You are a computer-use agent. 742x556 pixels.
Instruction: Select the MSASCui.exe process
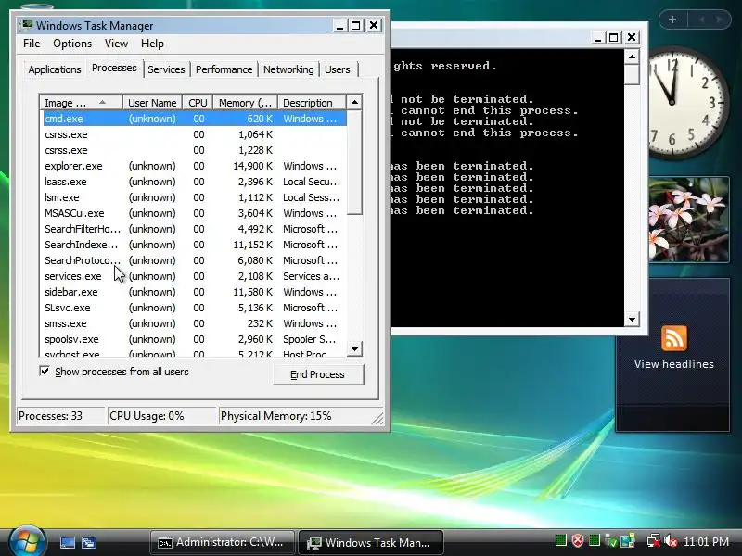195,213
